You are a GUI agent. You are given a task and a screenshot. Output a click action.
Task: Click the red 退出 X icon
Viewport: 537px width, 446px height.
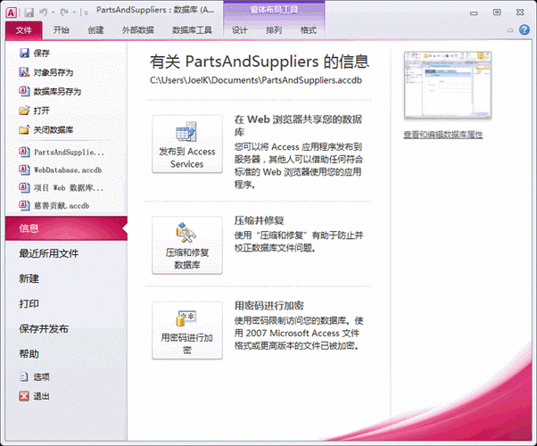(x=24, y=396)
